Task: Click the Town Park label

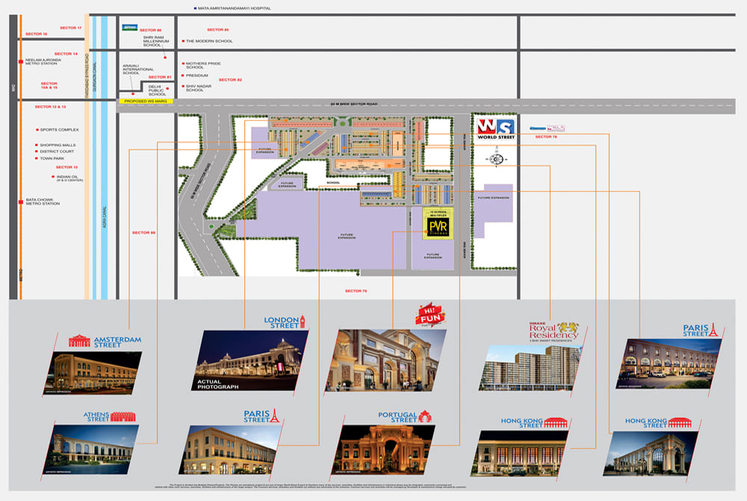Action: [52, 158]
